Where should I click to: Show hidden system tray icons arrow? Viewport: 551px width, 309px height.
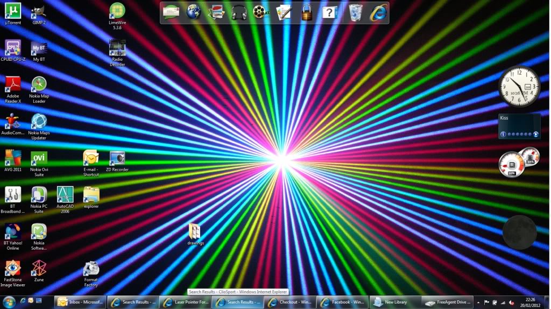(478, 303)
